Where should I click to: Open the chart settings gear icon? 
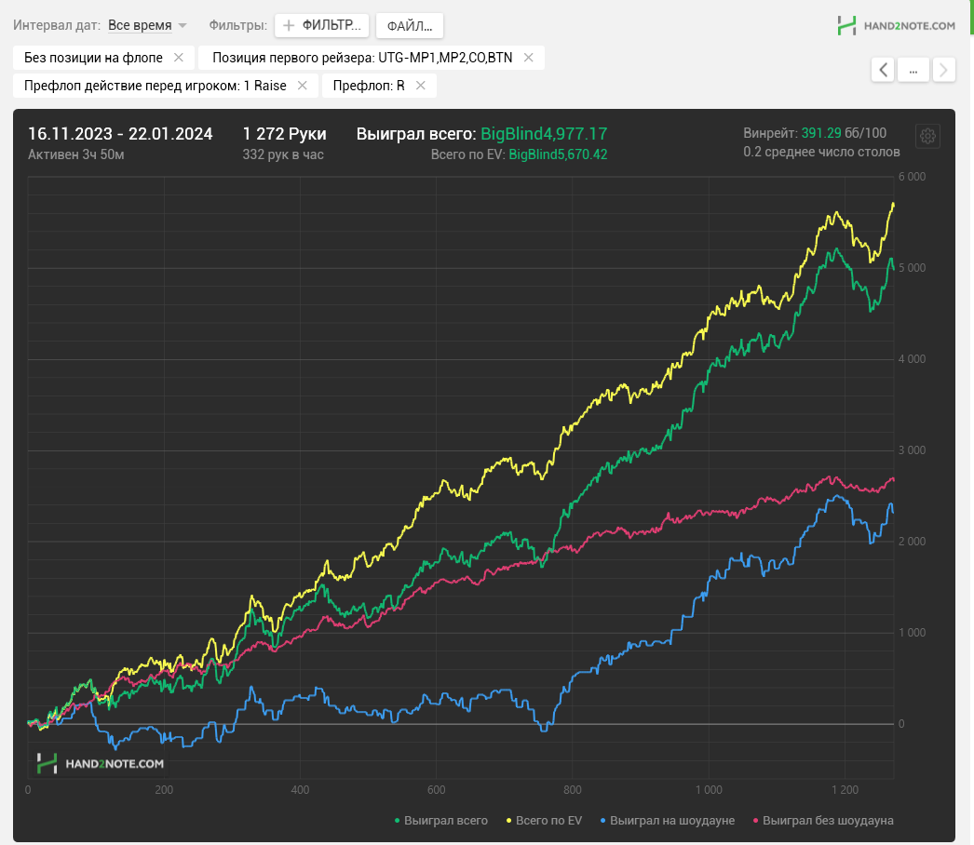tap(927, 136)
